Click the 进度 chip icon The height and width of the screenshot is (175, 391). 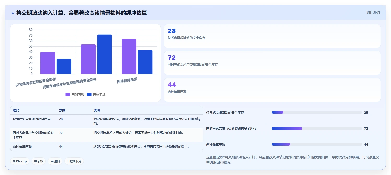point(52,161)
